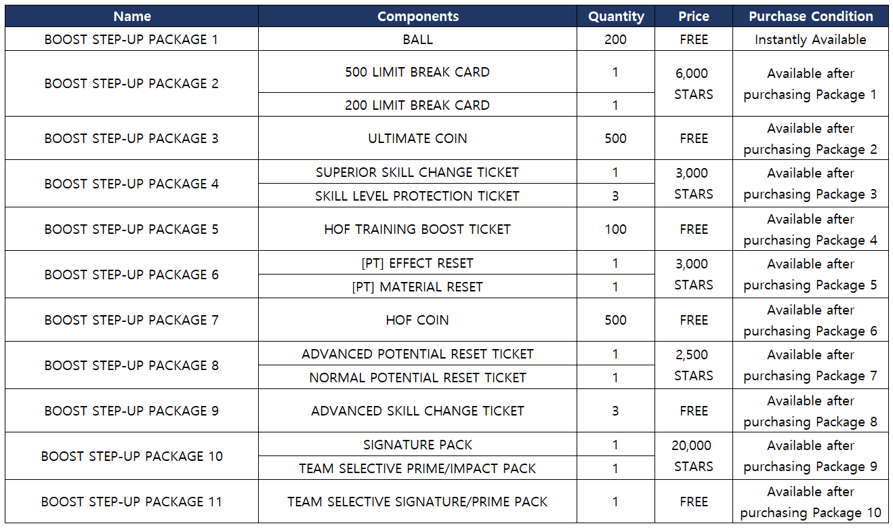Click the 6,000 STARS price cell

click(x=693, y=83)
